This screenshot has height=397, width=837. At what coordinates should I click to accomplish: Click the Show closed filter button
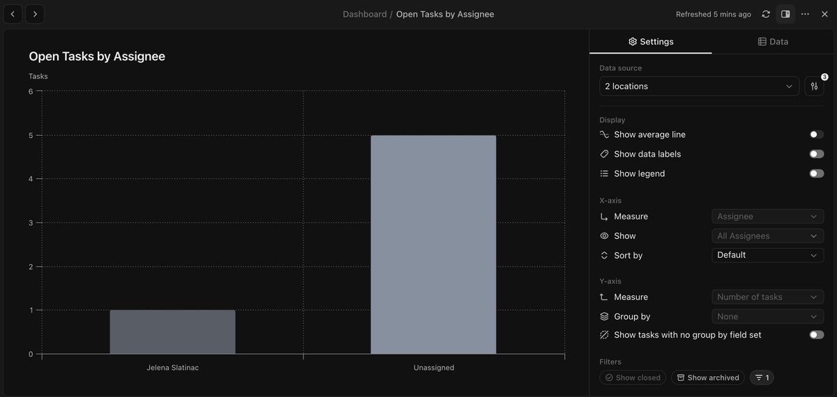click(x=633, y=377)
